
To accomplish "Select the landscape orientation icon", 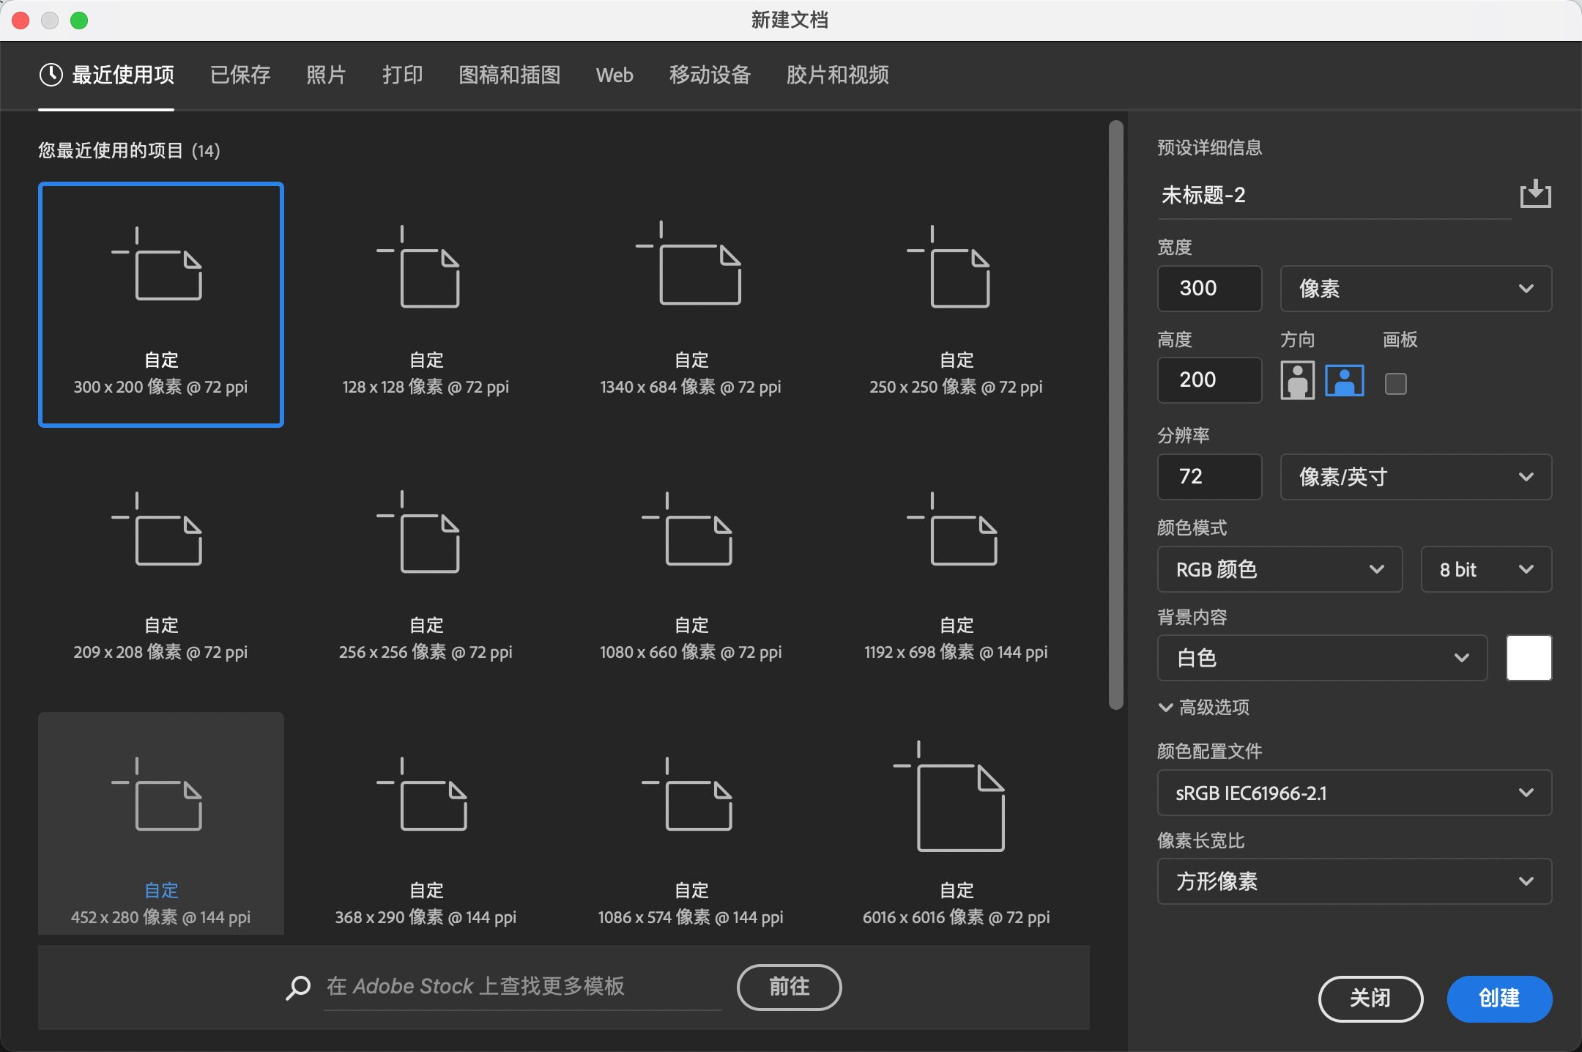I will 1345,380.
